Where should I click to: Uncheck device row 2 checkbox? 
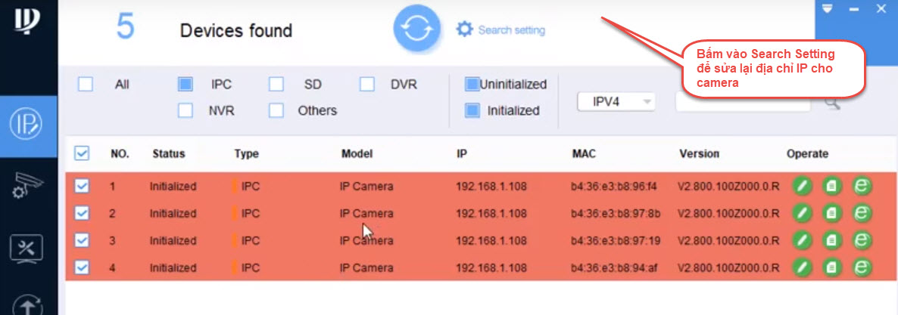point(82,213)
